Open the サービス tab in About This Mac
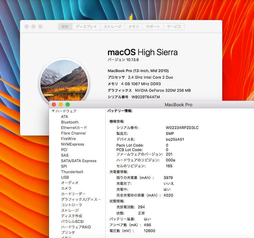 (x=174, y=27)
